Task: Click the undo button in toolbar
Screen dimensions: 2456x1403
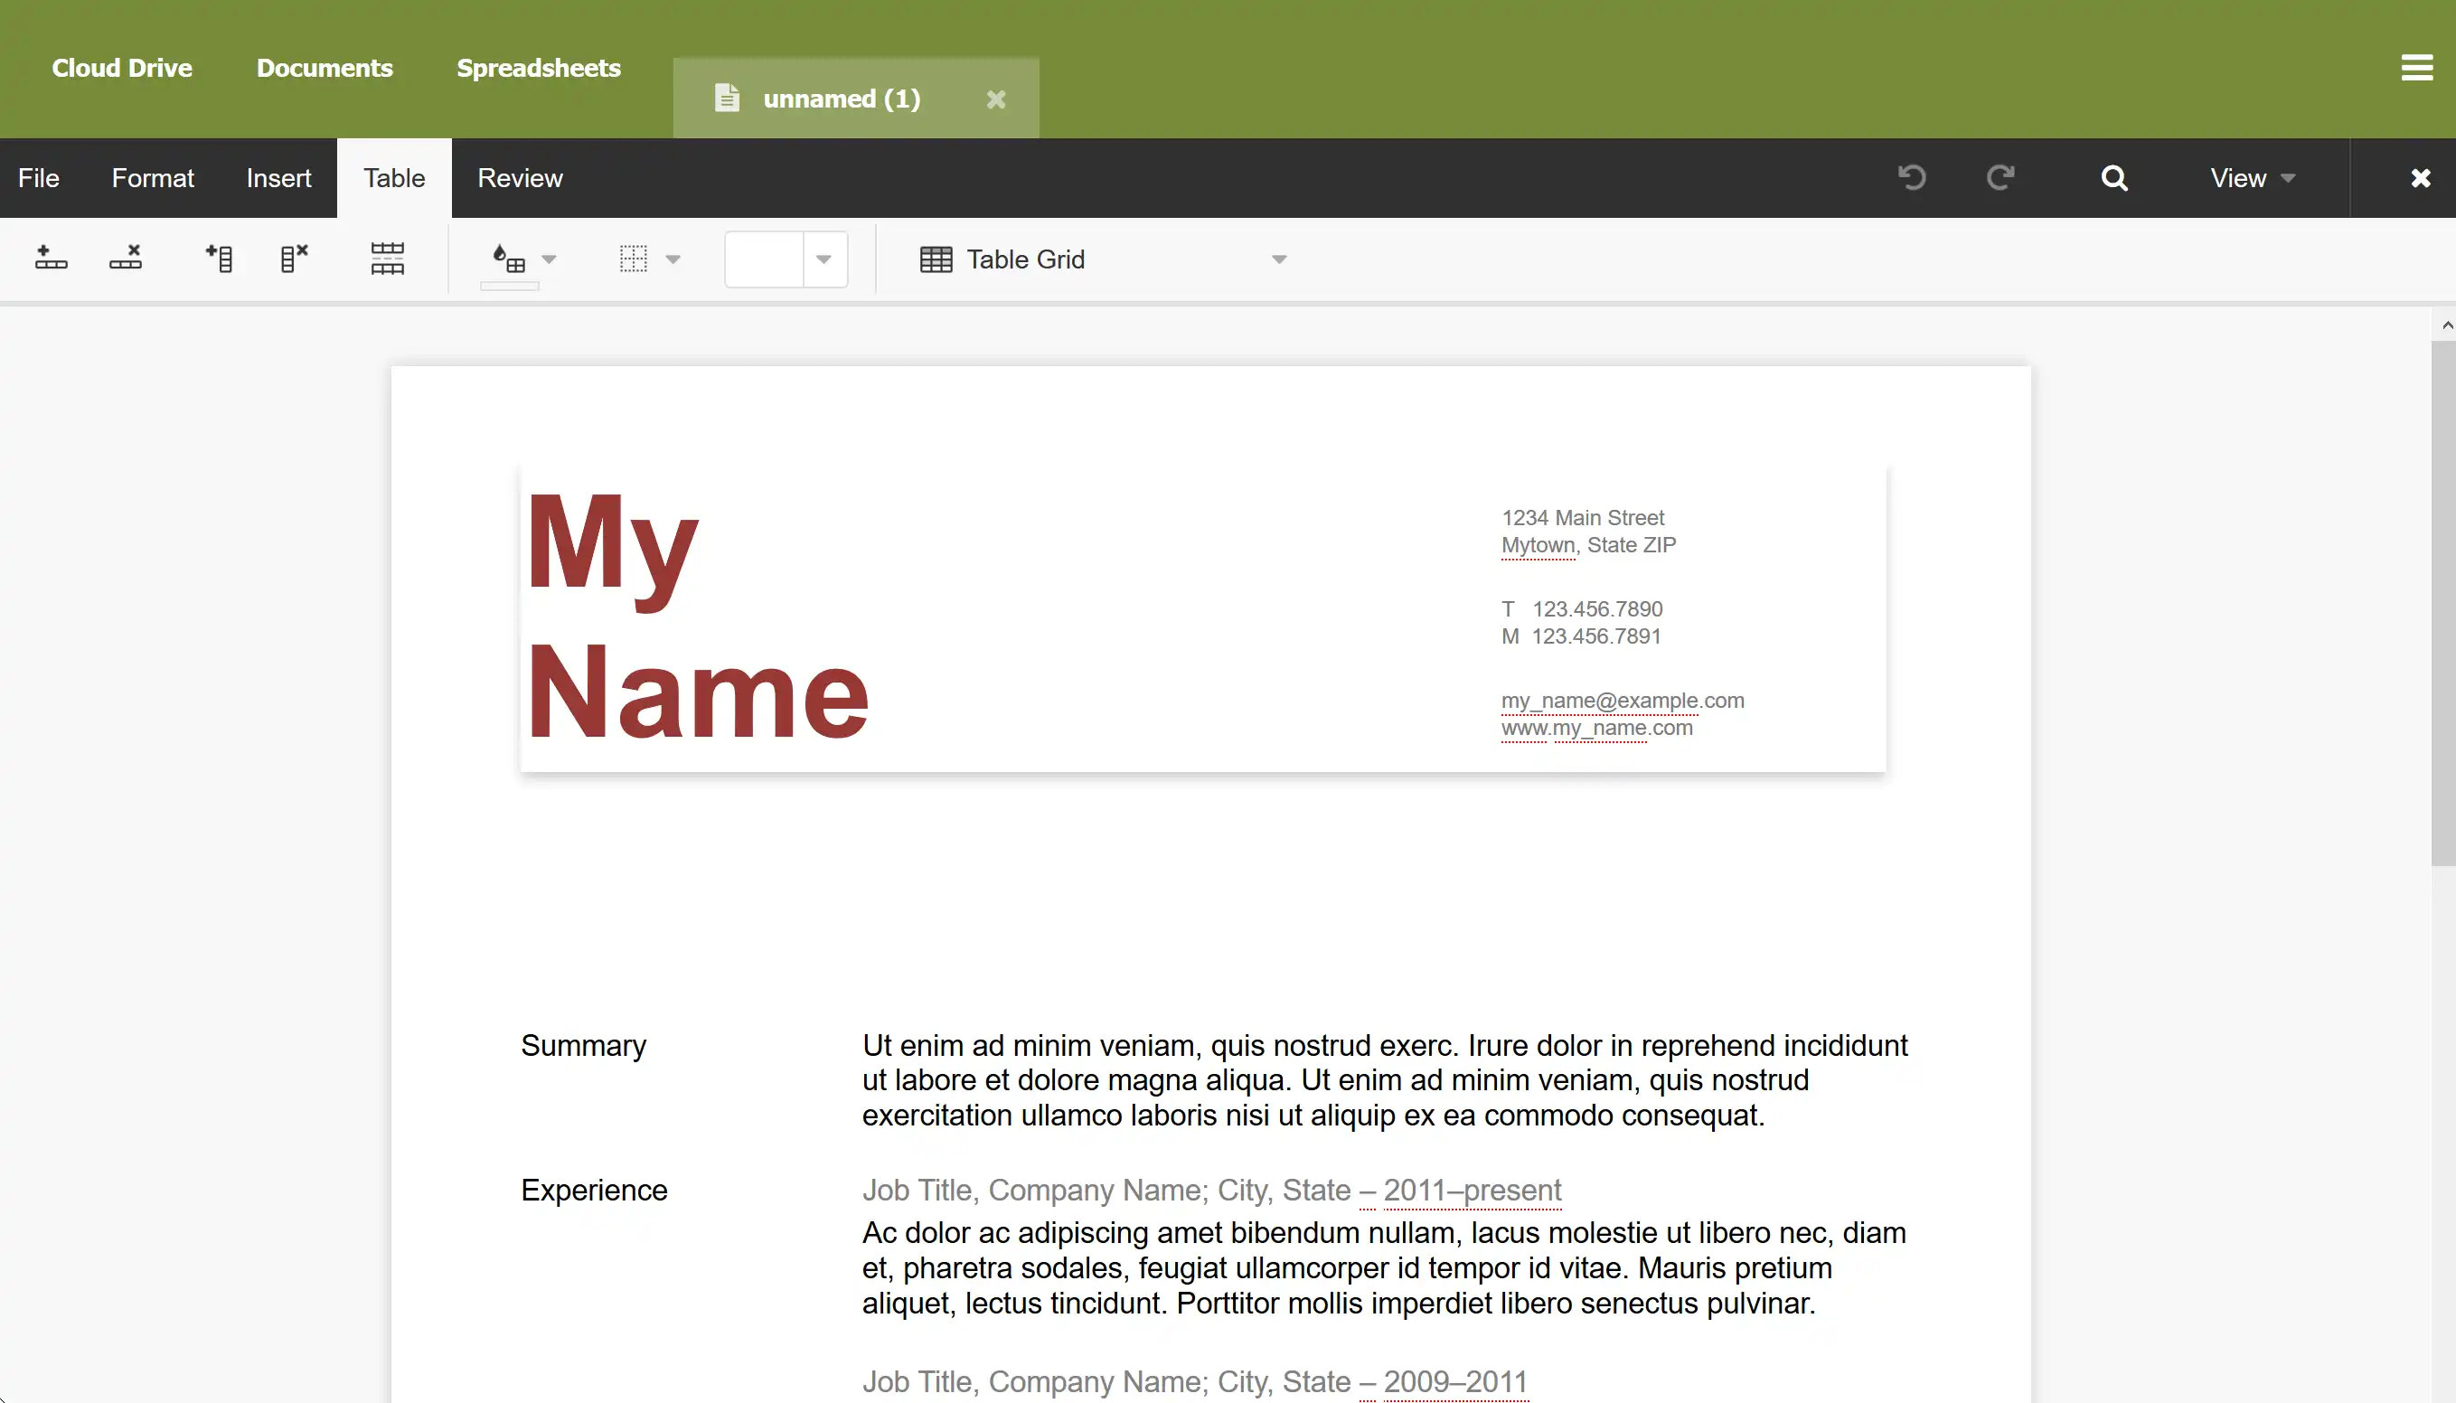Action: click(x=1911, y=179)
